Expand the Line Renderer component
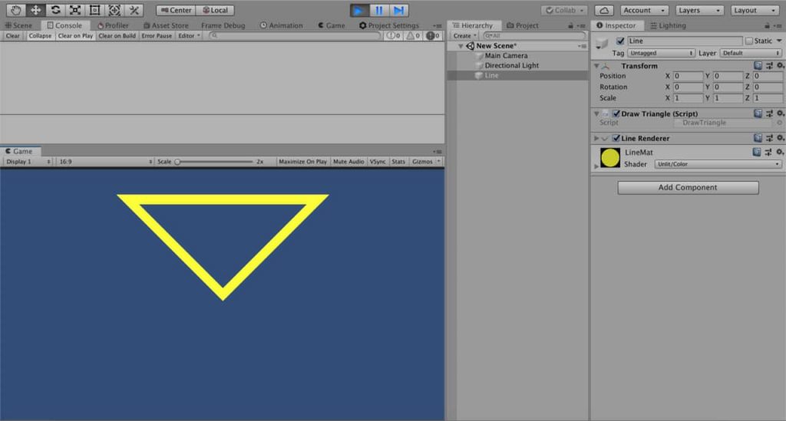The width and height of the screenshot is (786, 421). click(596, 138)
